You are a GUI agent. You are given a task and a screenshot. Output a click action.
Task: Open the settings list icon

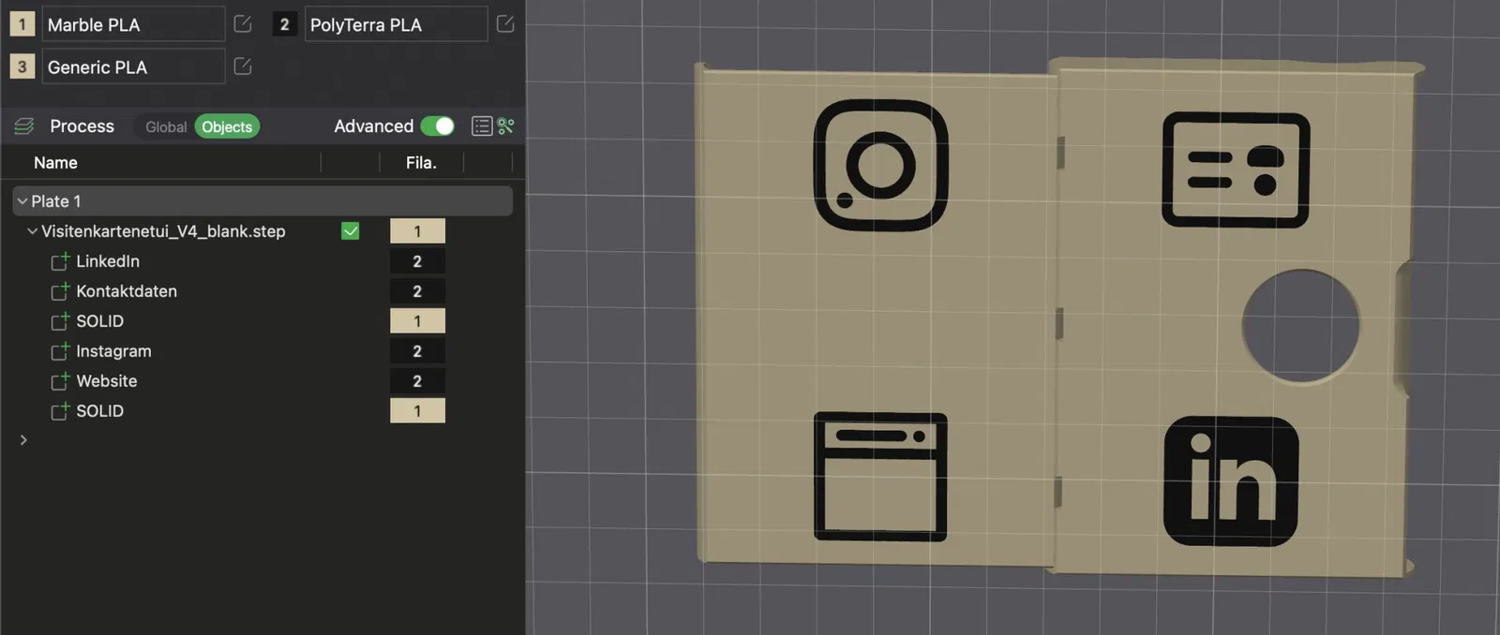pyautogui.click(x=482, y=126)
